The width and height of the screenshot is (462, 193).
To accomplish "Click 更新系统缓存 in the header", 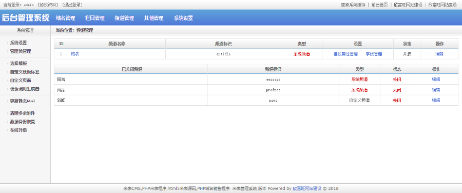I will [x=353, y=5].
